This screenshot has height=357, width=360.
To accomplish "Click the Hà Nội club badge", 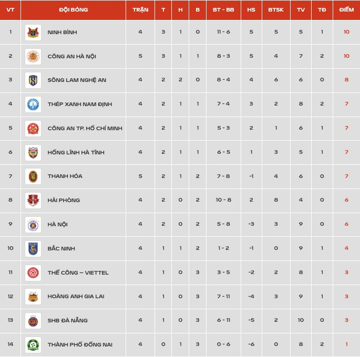I will (33, 225).
